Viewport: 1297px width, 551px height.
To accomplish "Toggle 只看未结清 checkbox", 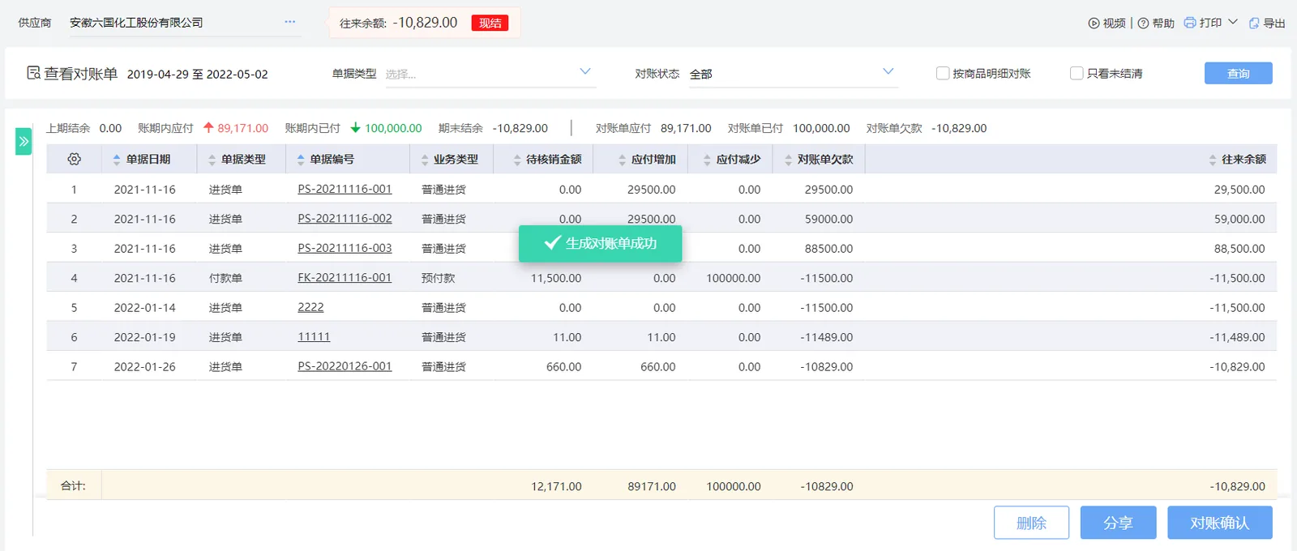I will tap(1077, 73).
